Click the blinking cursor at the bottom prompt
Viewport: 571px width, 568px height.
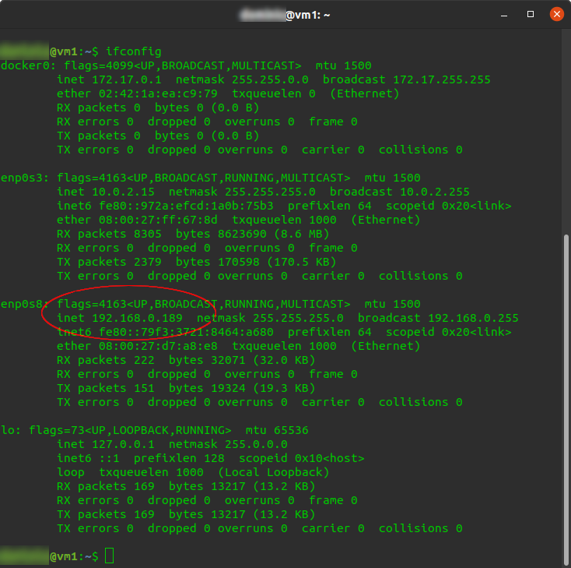pyautogui.click(x=109, y=556)
